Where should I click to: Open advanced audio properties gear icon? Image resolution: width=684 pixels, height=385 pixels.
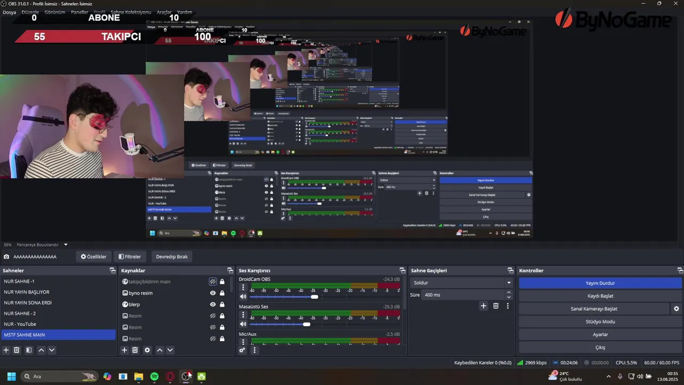(242, 350)
